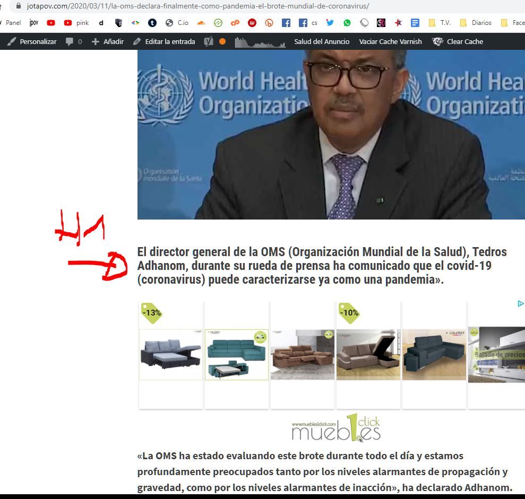This screenshot has width=525, height=499.
Task: Open the YouTube bookmark labeled pink
Action: pyautogui.click(x=76, y=23)
